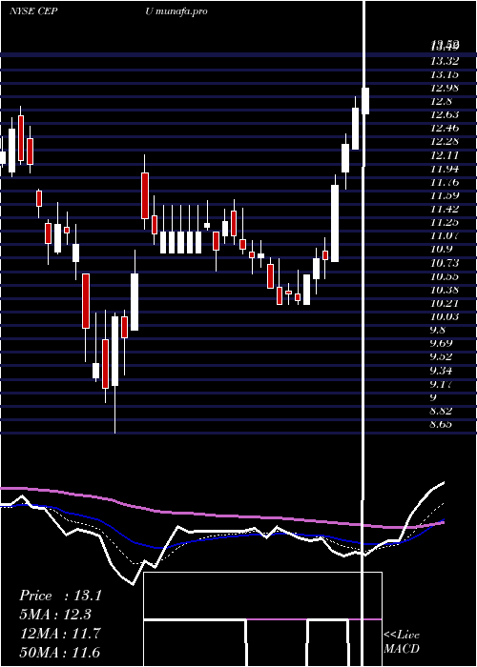
Task: Click the 8.65 price axis label
Action: [x=442, y=424]
